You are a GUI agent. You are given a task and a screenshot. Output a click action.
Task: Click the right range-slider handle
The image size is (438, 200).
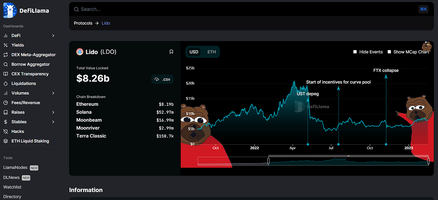(x=429, y=161)
